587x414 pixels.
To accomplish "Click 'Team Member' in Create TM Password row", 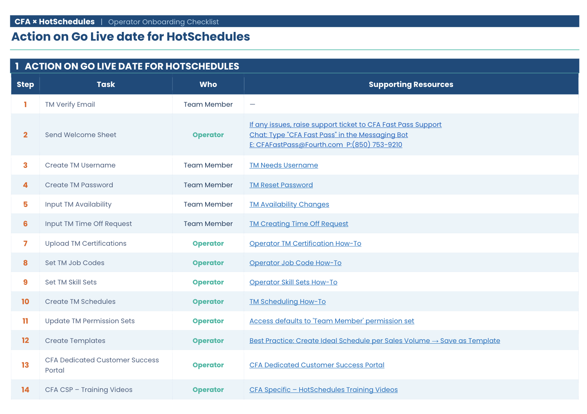I will (x=208, y=185).
